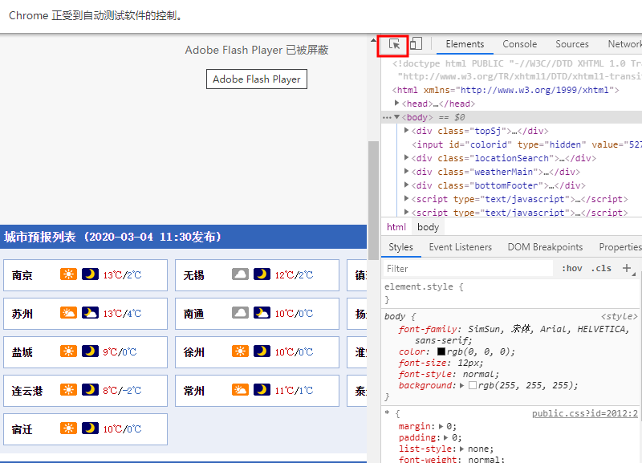This screenshot has height=463, width=642.
Task: Open the Console tab
Action: pyautogui.click(x=519, y=44)
